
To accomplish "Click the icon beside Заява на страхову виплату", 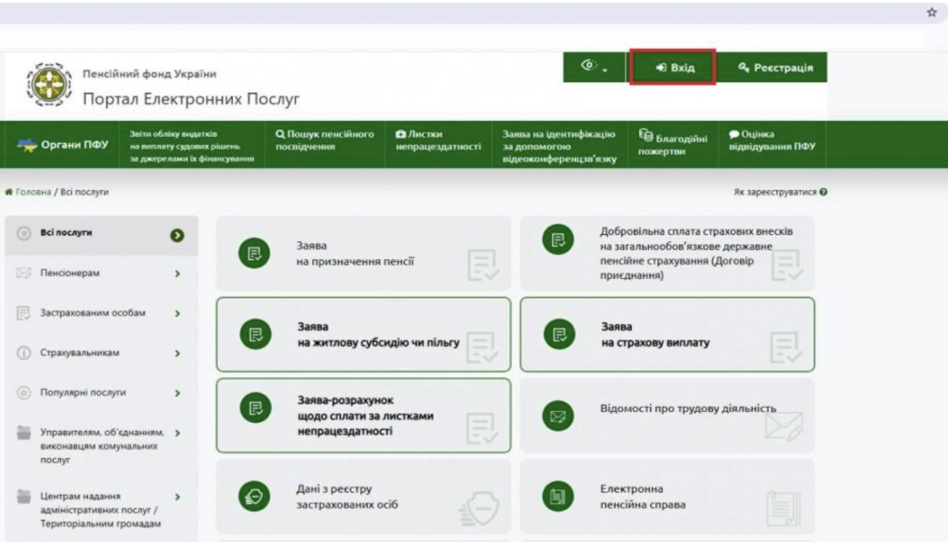I will click(554, 335).
